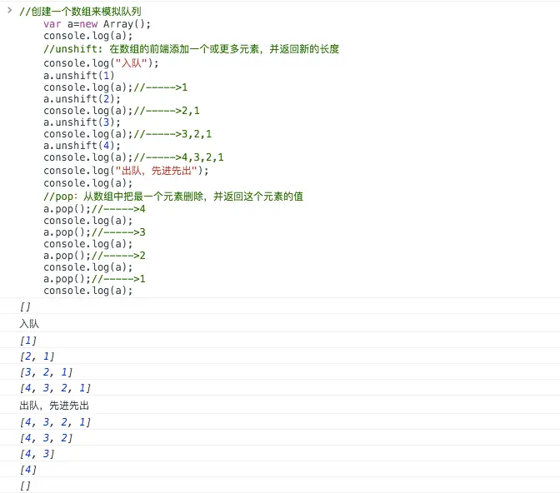
Task: Click the line 'a.pop();//----->1'
Action: point(94,279)
